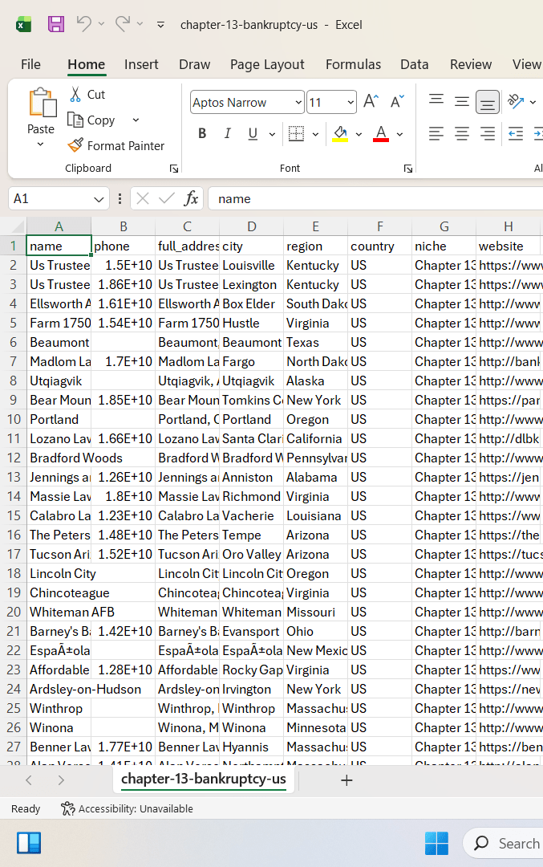
Task: Click the Save icon in title bar
Action: [x=56, y=24]
